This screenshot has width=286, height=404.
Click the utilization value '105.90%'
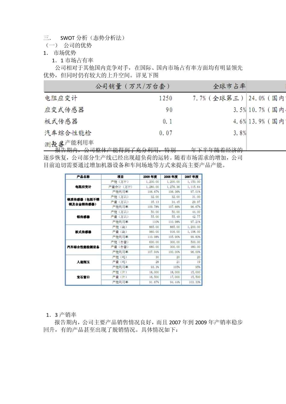[174, 237]
